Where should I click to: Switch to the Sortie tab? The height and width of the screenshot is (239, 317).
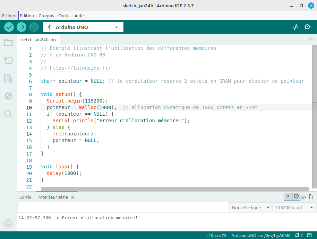pos(25,197)
